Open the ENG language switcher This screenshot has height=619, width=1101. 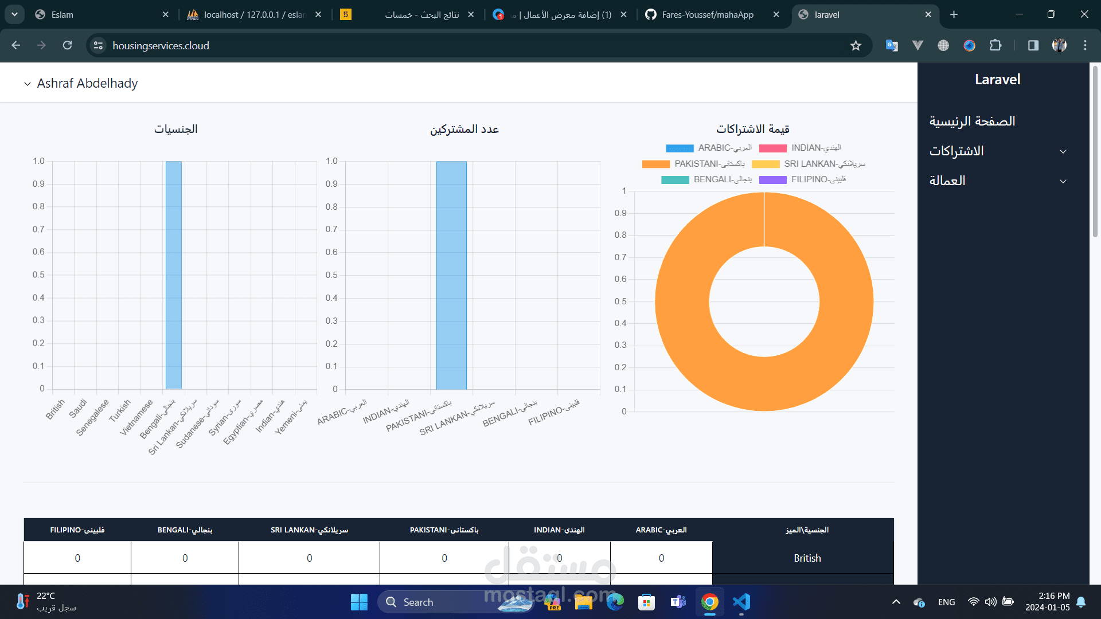click(x=947, y=602)
